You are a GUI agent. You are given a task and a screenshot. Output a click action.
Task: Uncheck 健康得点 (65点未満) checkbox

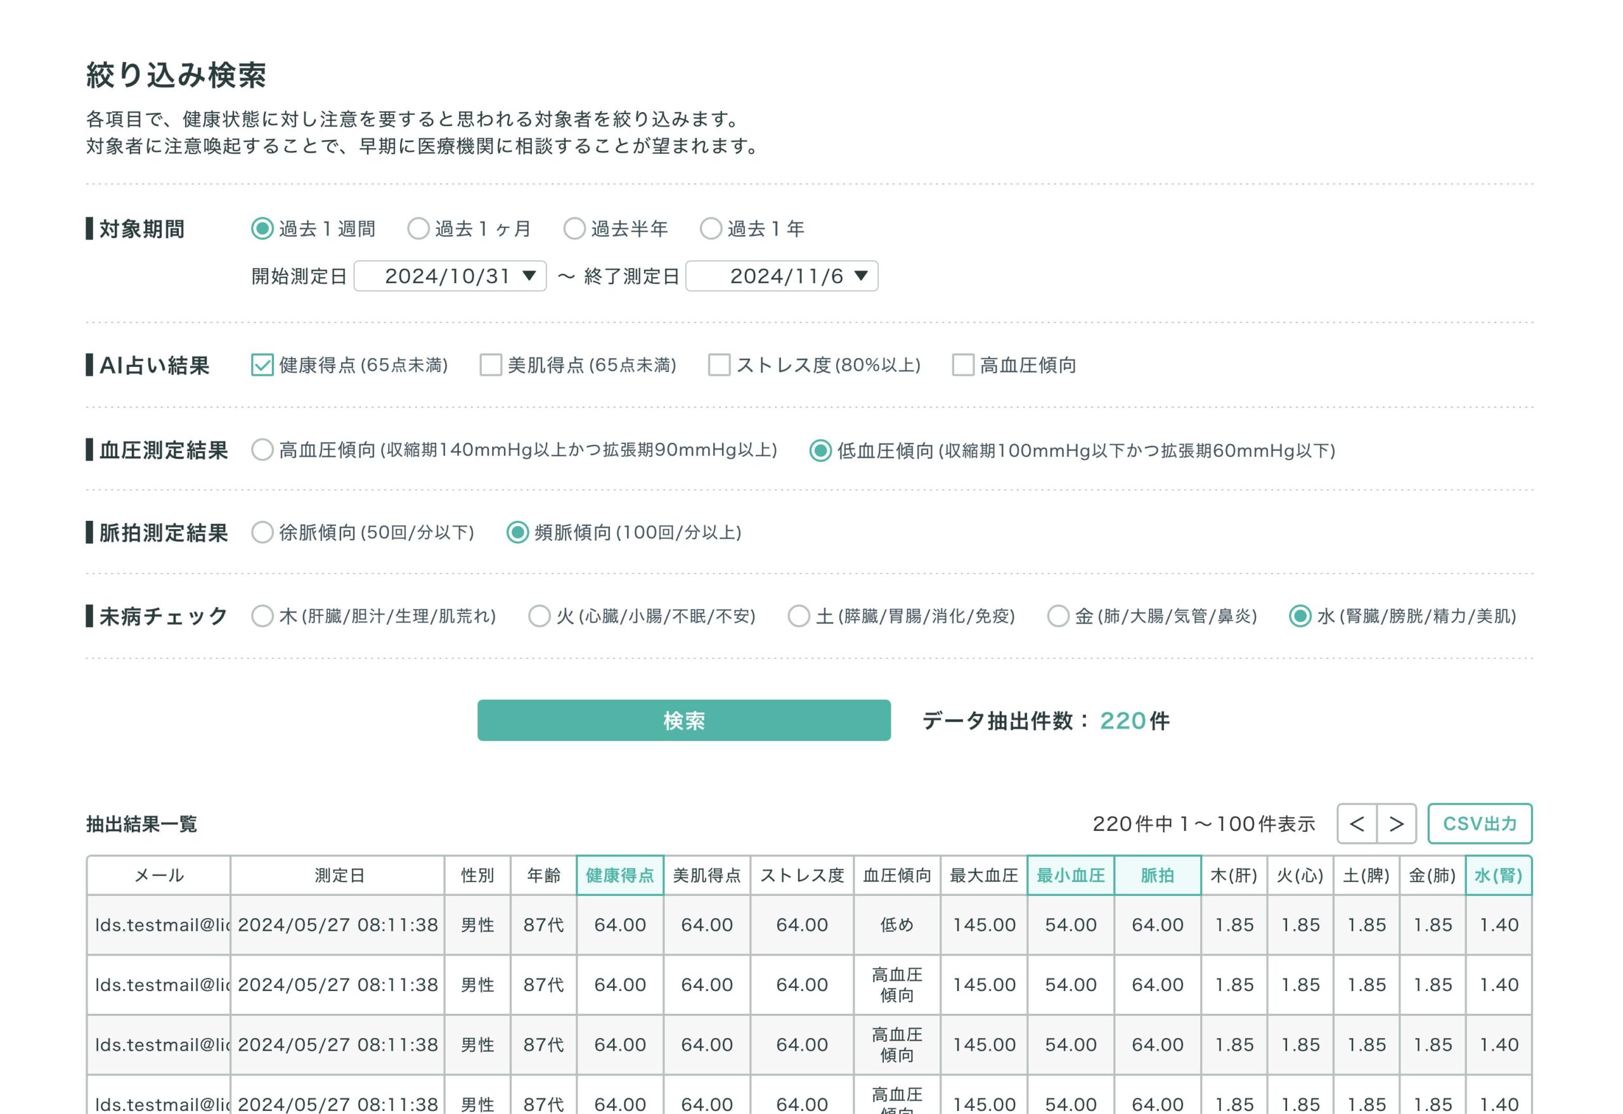(262, 365)
